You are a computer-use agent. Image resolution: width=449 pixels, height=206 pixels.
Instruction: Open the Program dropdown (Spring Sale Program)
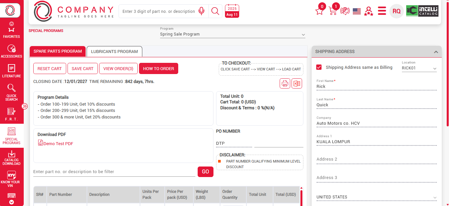click(233, 34)
